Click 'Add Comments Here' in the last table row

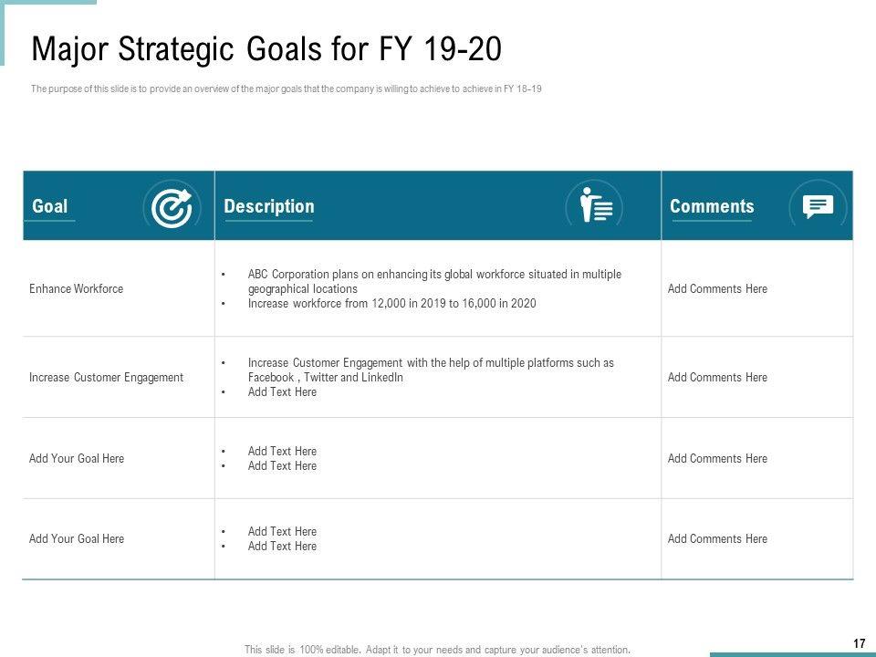coord(717,538)
